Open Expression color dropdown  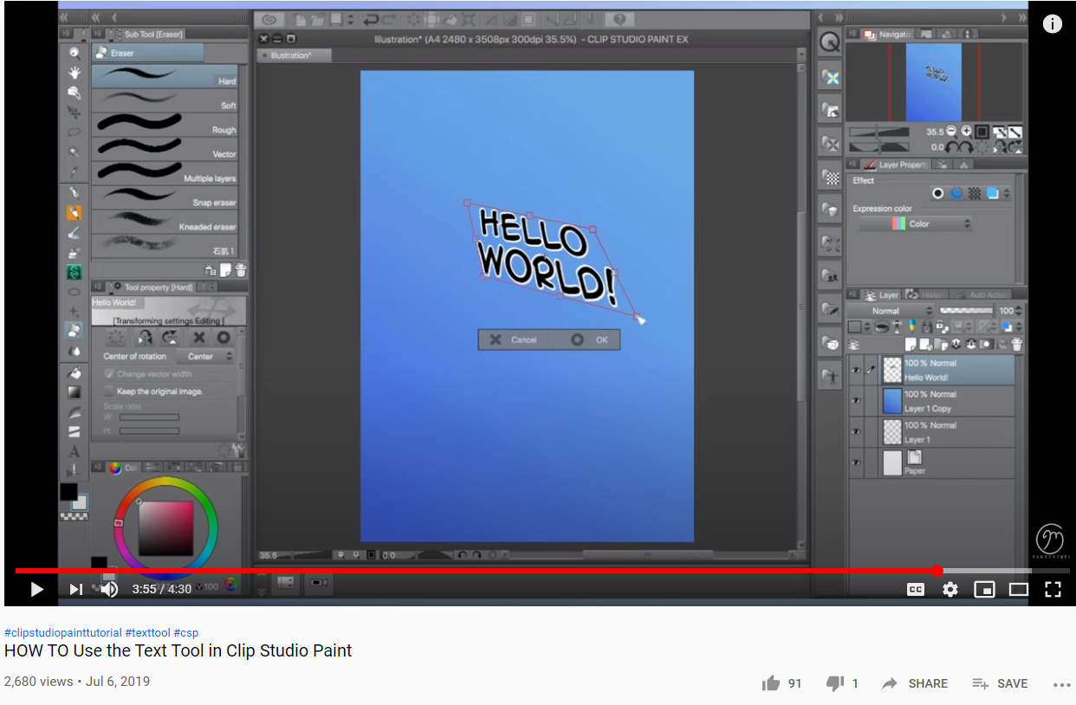pyautogui.click(x=916, y=223)
